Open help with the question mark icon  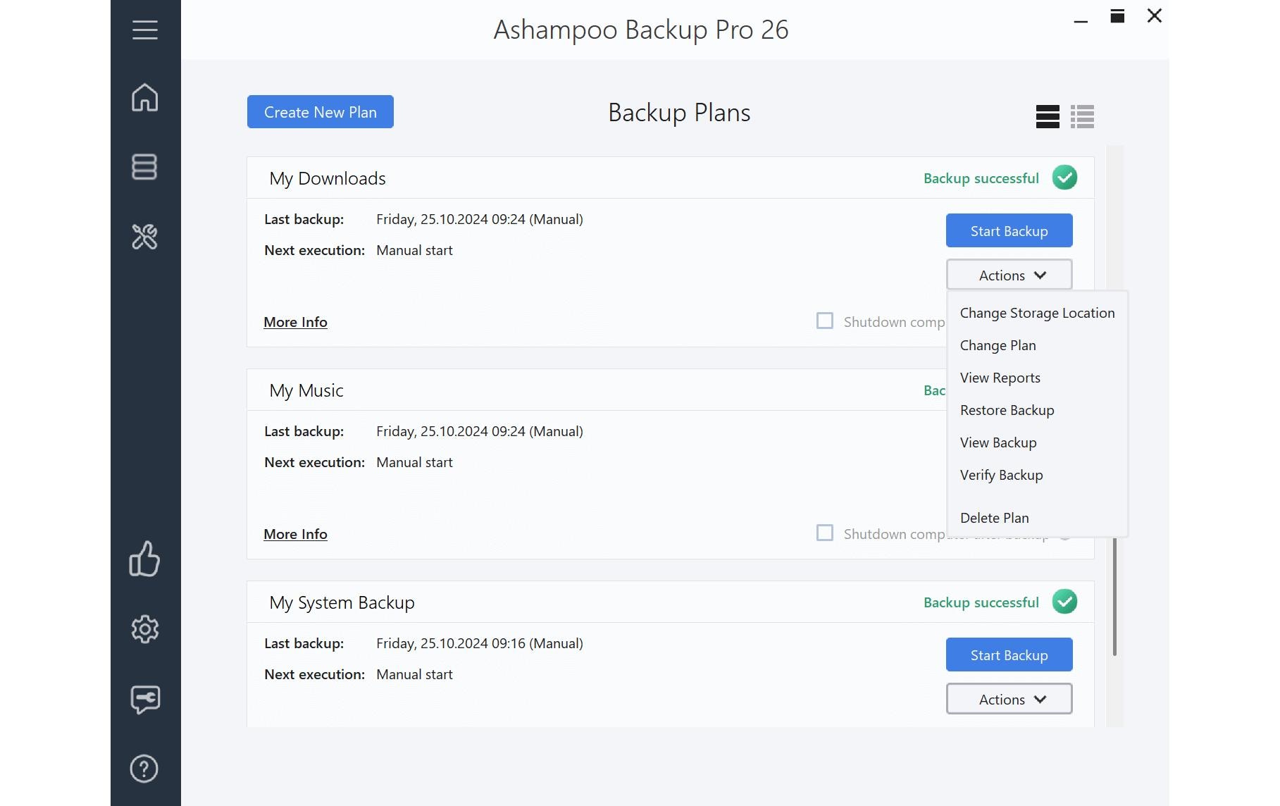(144, 769)
